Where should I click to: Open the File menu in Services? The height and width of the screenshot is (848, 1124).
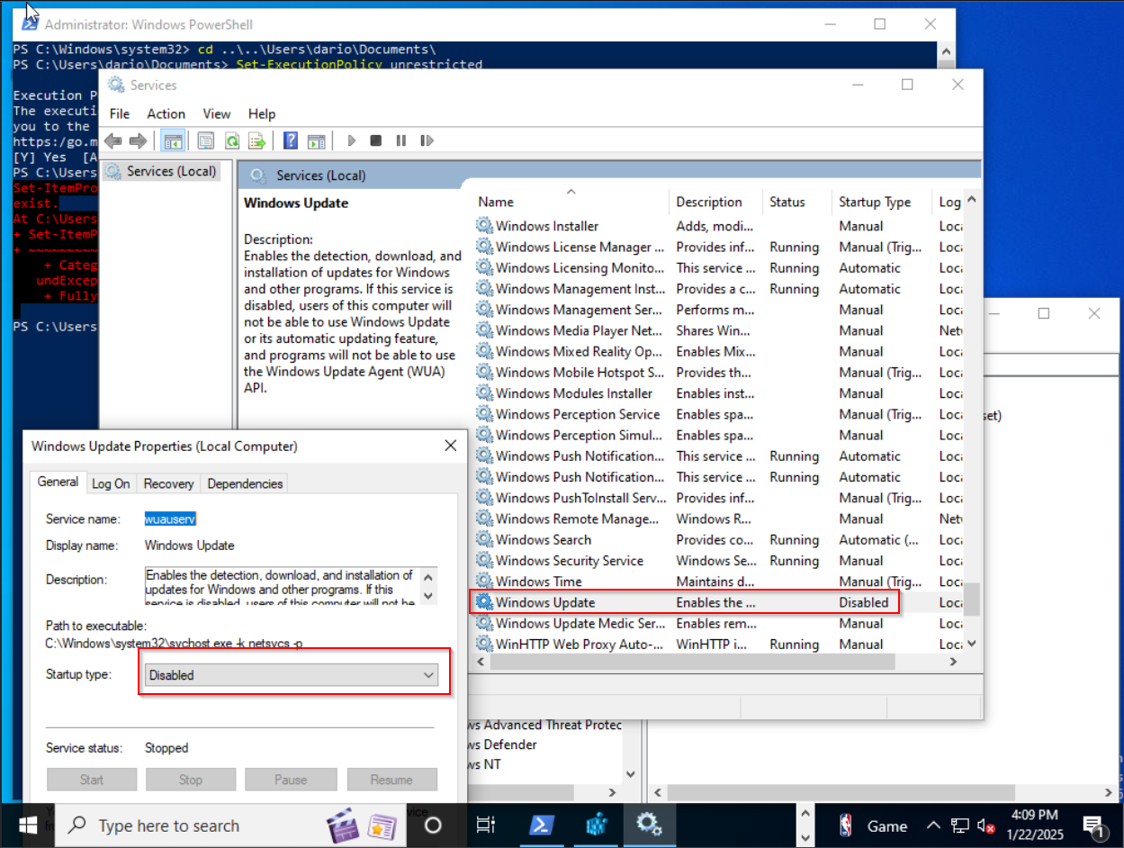(x=120, y=113)
